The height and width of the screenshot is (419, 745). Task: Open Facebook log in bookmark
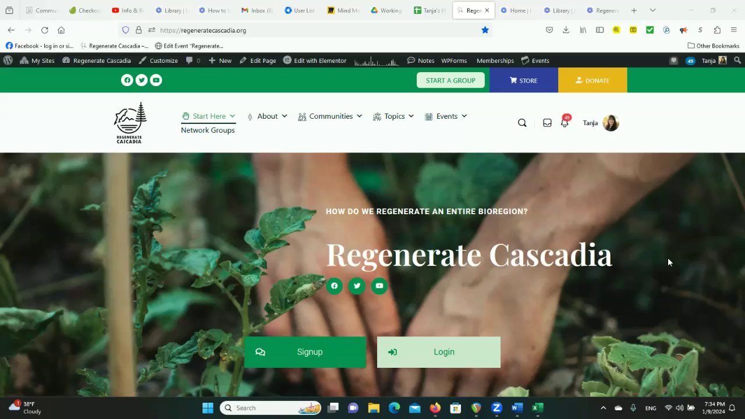(x=40, y=46)
